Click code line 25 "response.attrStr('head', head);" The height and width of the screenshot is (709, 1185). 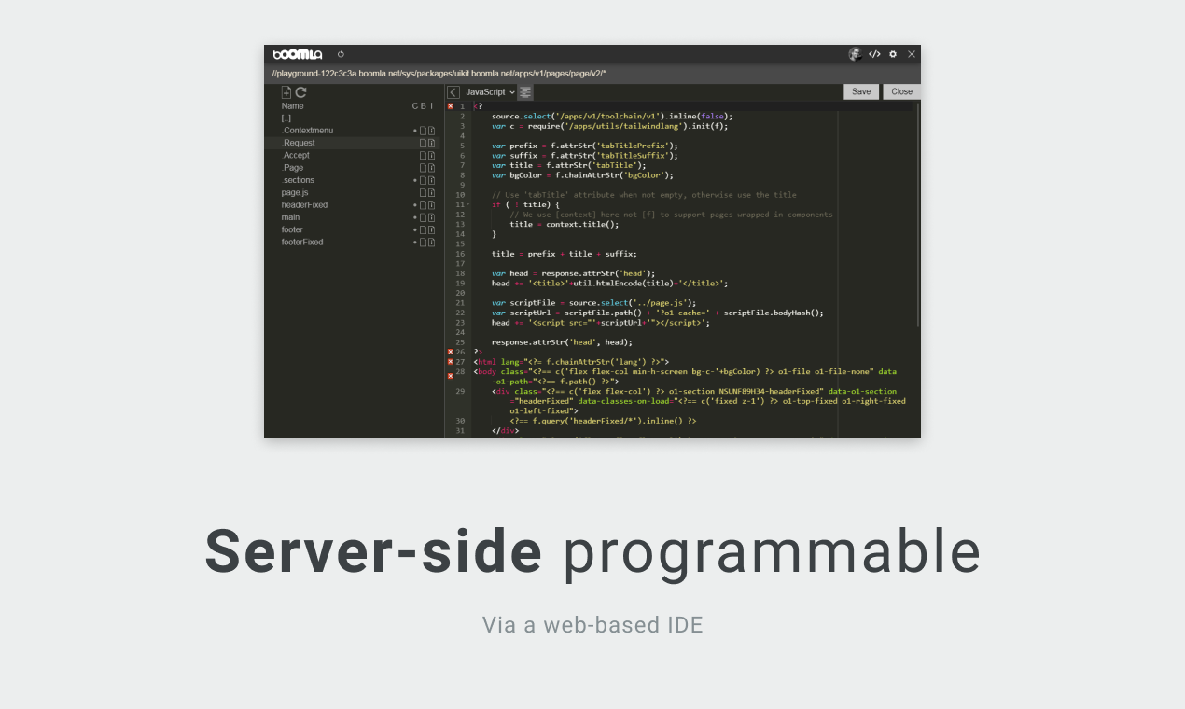562,342
